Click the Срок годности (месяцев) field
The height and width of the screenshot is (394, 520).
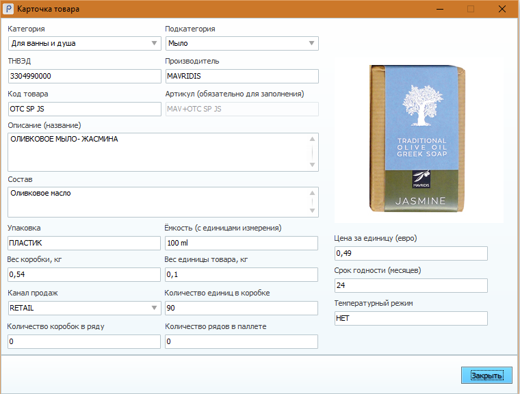tap(411, 286)
